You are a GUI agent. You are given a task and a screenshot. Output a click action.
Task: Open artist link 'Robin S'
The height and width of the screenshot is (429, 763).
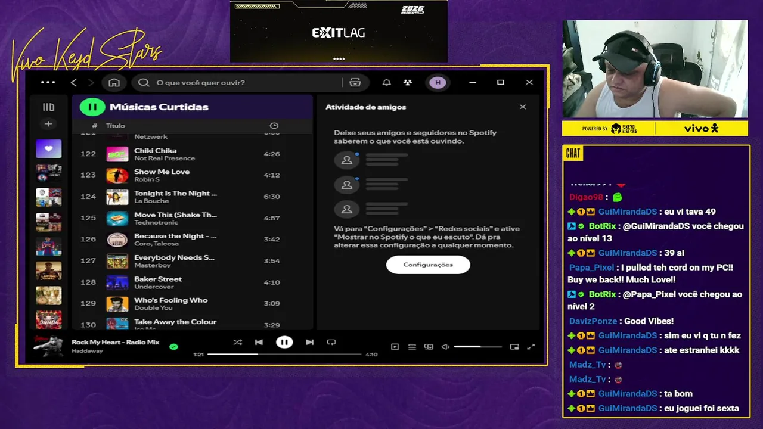tap(147, 179)
